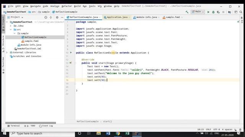
Task: Open Project panel settings gear
Action: 57,17
